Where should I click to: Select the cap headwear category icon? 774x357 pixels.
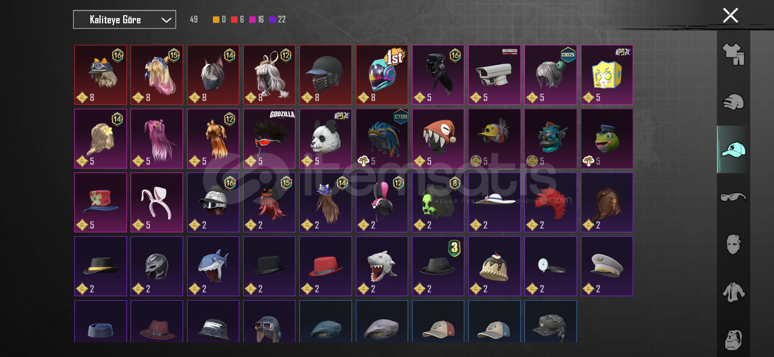pos(733,150)
